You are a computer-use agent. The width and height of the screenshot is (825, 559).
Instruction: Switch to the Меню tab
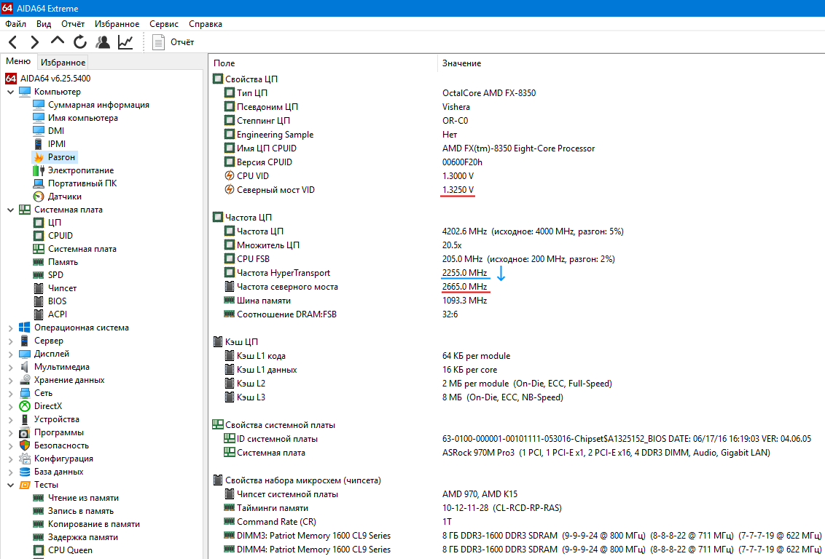point(18,61)
